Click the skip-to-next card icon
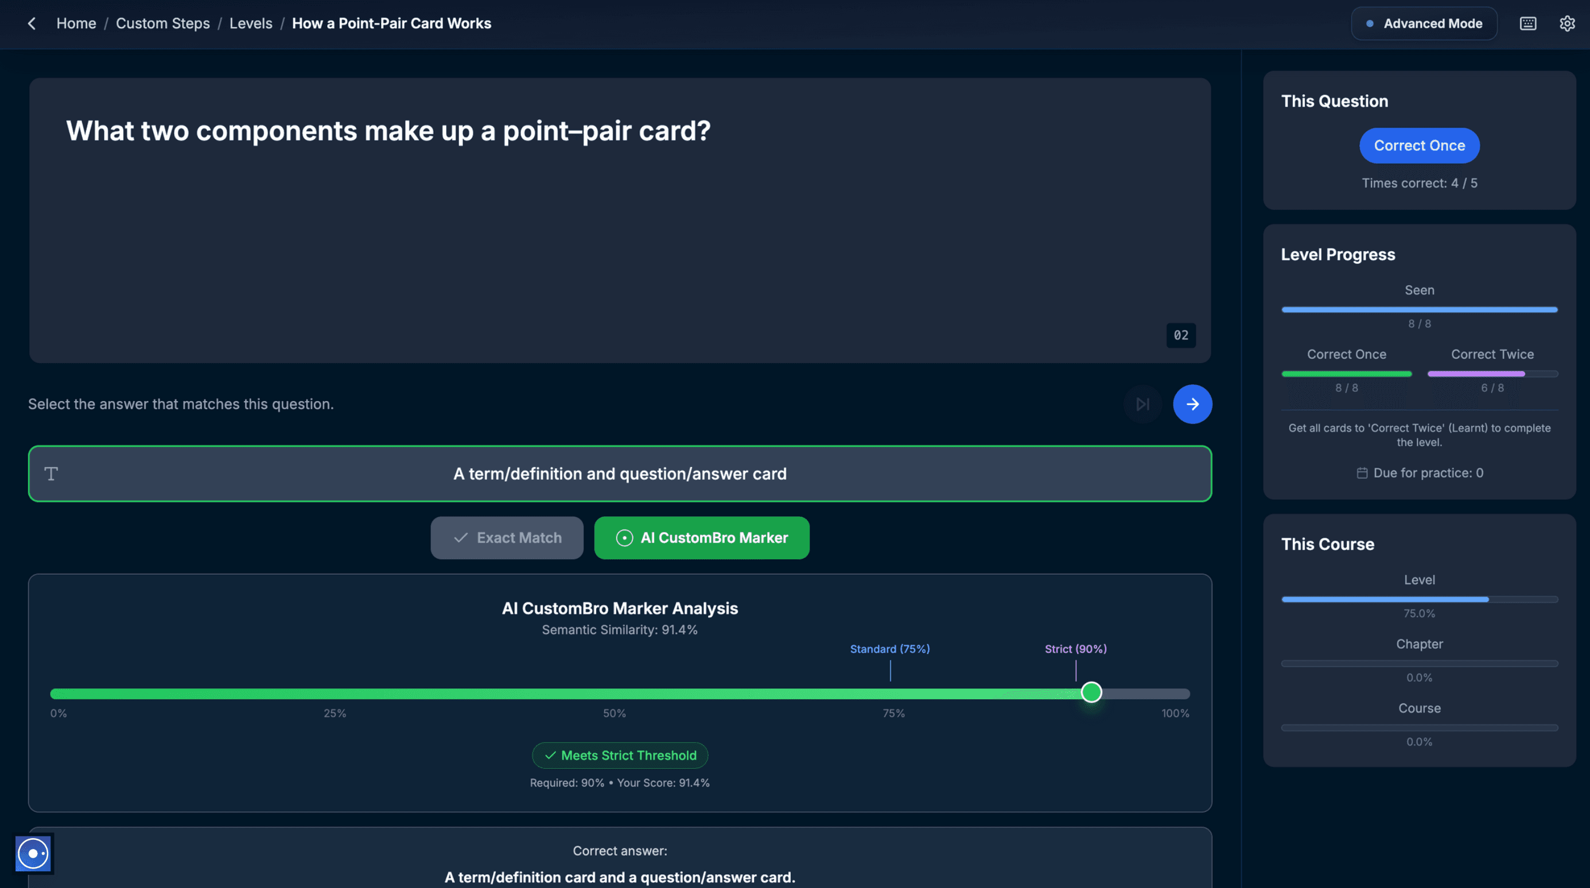 [1142, 404]
